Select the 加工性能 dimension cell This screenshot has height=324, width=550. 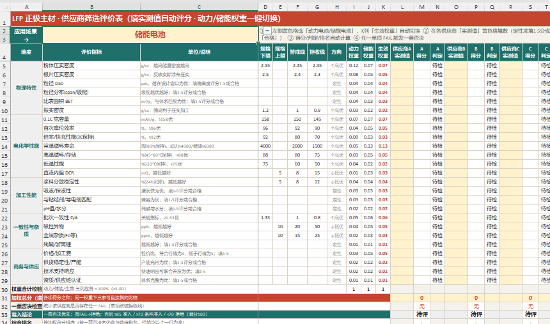click(x=26, y=196)
